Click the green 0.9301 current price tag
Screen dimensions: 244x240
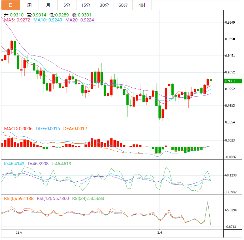click(x=230, y=81)
